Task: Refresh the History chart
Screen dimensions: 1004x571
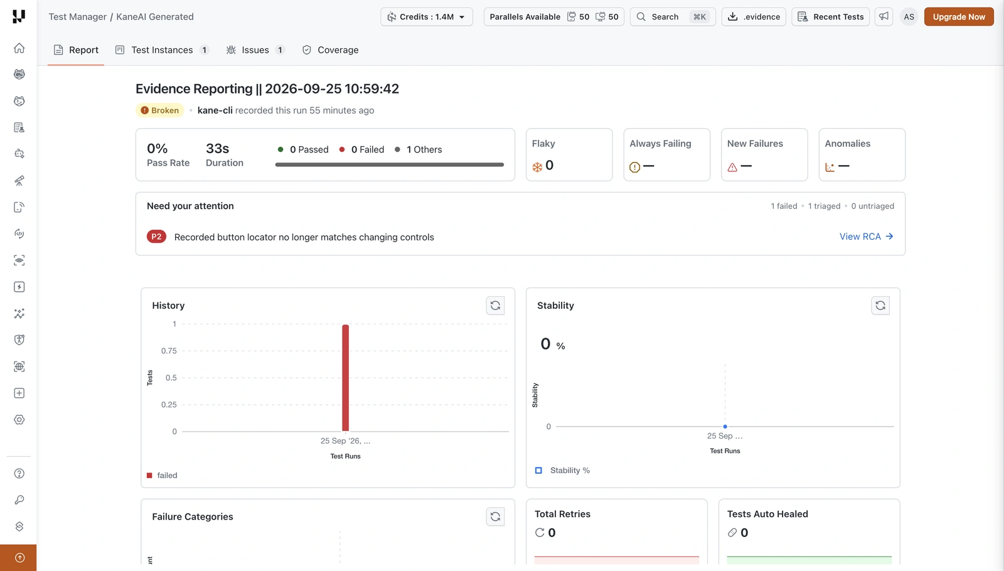Action: [495, 306]
